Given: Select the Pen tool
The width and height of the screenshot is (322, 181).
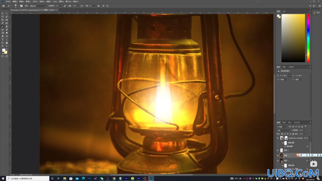Looking at the screenshot, I should pyautogui.click(x=6, y=36).
